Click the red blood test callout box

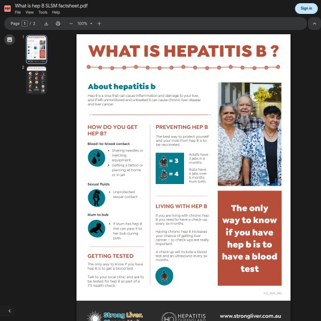point(249,238)
